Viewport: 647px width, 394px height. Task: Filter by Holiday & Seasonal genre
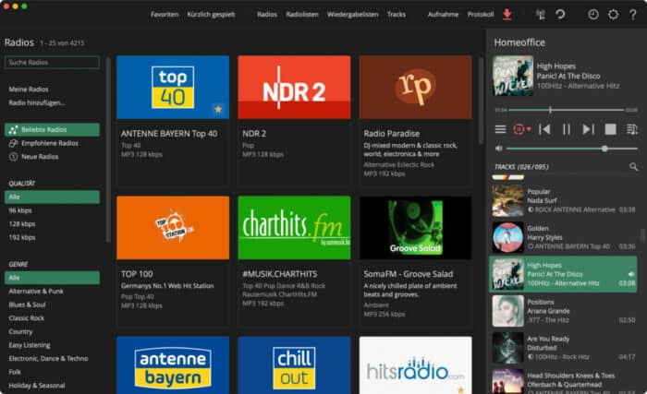click(37, 386)
